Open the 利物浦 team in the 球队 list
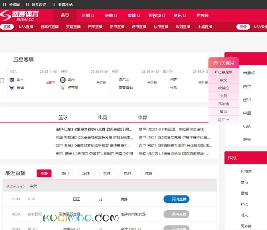This screenshot has width=267, height=230. (246, 171)
